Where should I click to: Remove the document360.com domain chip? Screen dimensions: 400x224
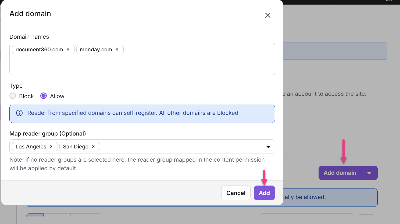tap(68, 49)
